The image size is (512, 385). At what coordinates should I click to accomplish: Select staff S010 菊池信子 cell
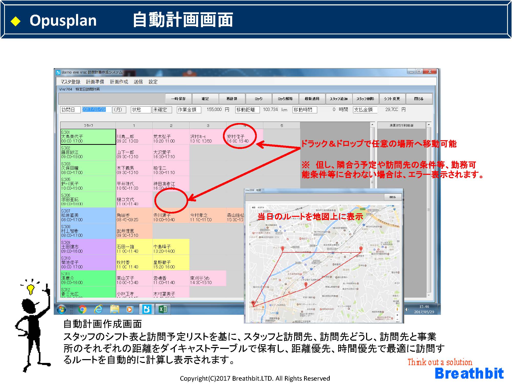pos(88,262)
